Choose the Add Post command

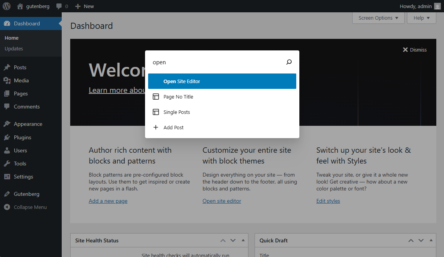click(x=174, y=127)
